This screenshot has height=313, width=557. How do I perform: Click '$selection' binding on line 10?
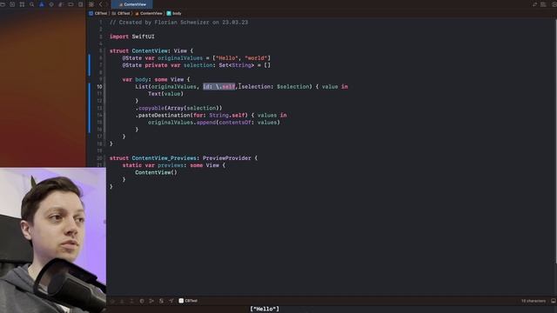coord(292,87)
